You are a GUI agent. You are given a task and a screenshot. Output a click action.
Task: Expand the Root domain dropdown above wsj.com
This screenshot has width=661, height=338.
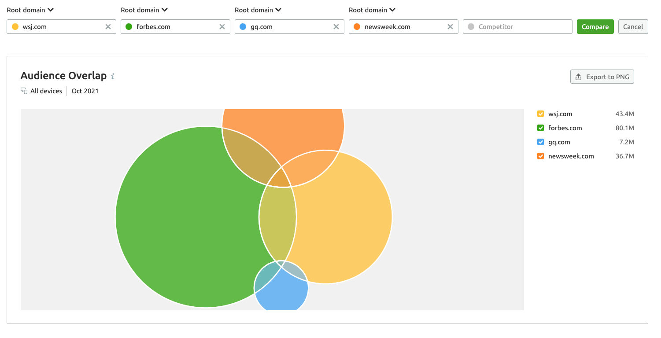point(30,10)
